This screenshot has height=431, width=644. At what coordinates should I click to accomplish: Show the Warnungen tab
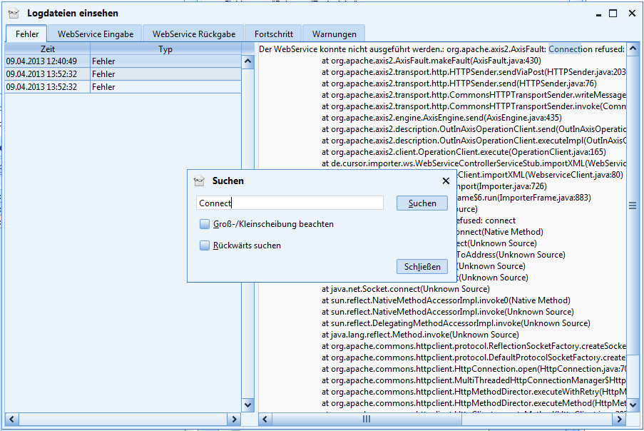pyautogui.click(x=334, y=34)
